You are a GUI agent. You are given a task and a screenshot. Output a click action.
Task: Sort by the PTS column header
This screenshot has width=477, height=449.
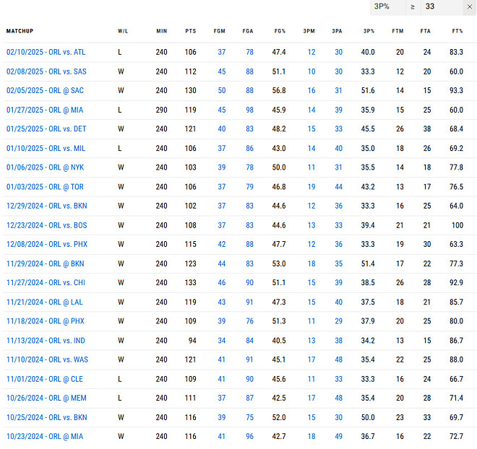coord(190,31)
